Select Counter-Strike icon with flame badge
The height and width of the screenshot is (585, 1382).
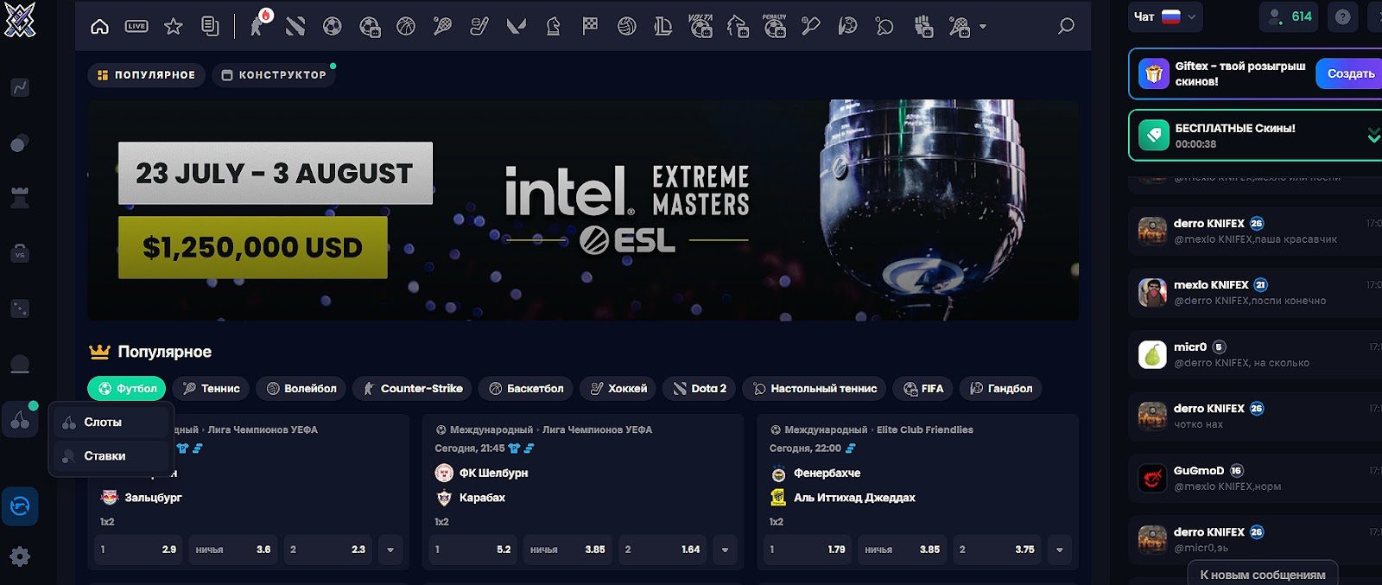pos(258,25)
